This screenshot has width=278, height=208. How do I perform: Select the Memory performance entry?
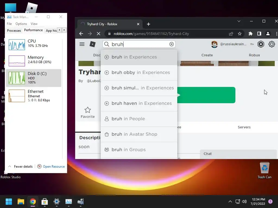(x=34, y=61)
